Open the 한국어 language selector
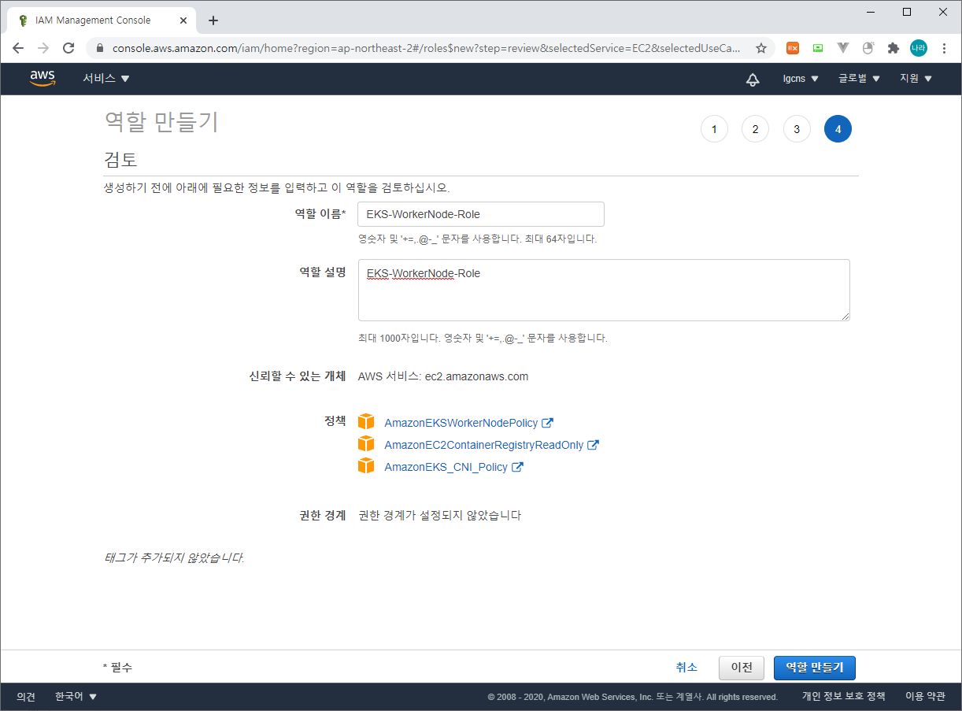 pyautogui.click(x=76, y=697)
